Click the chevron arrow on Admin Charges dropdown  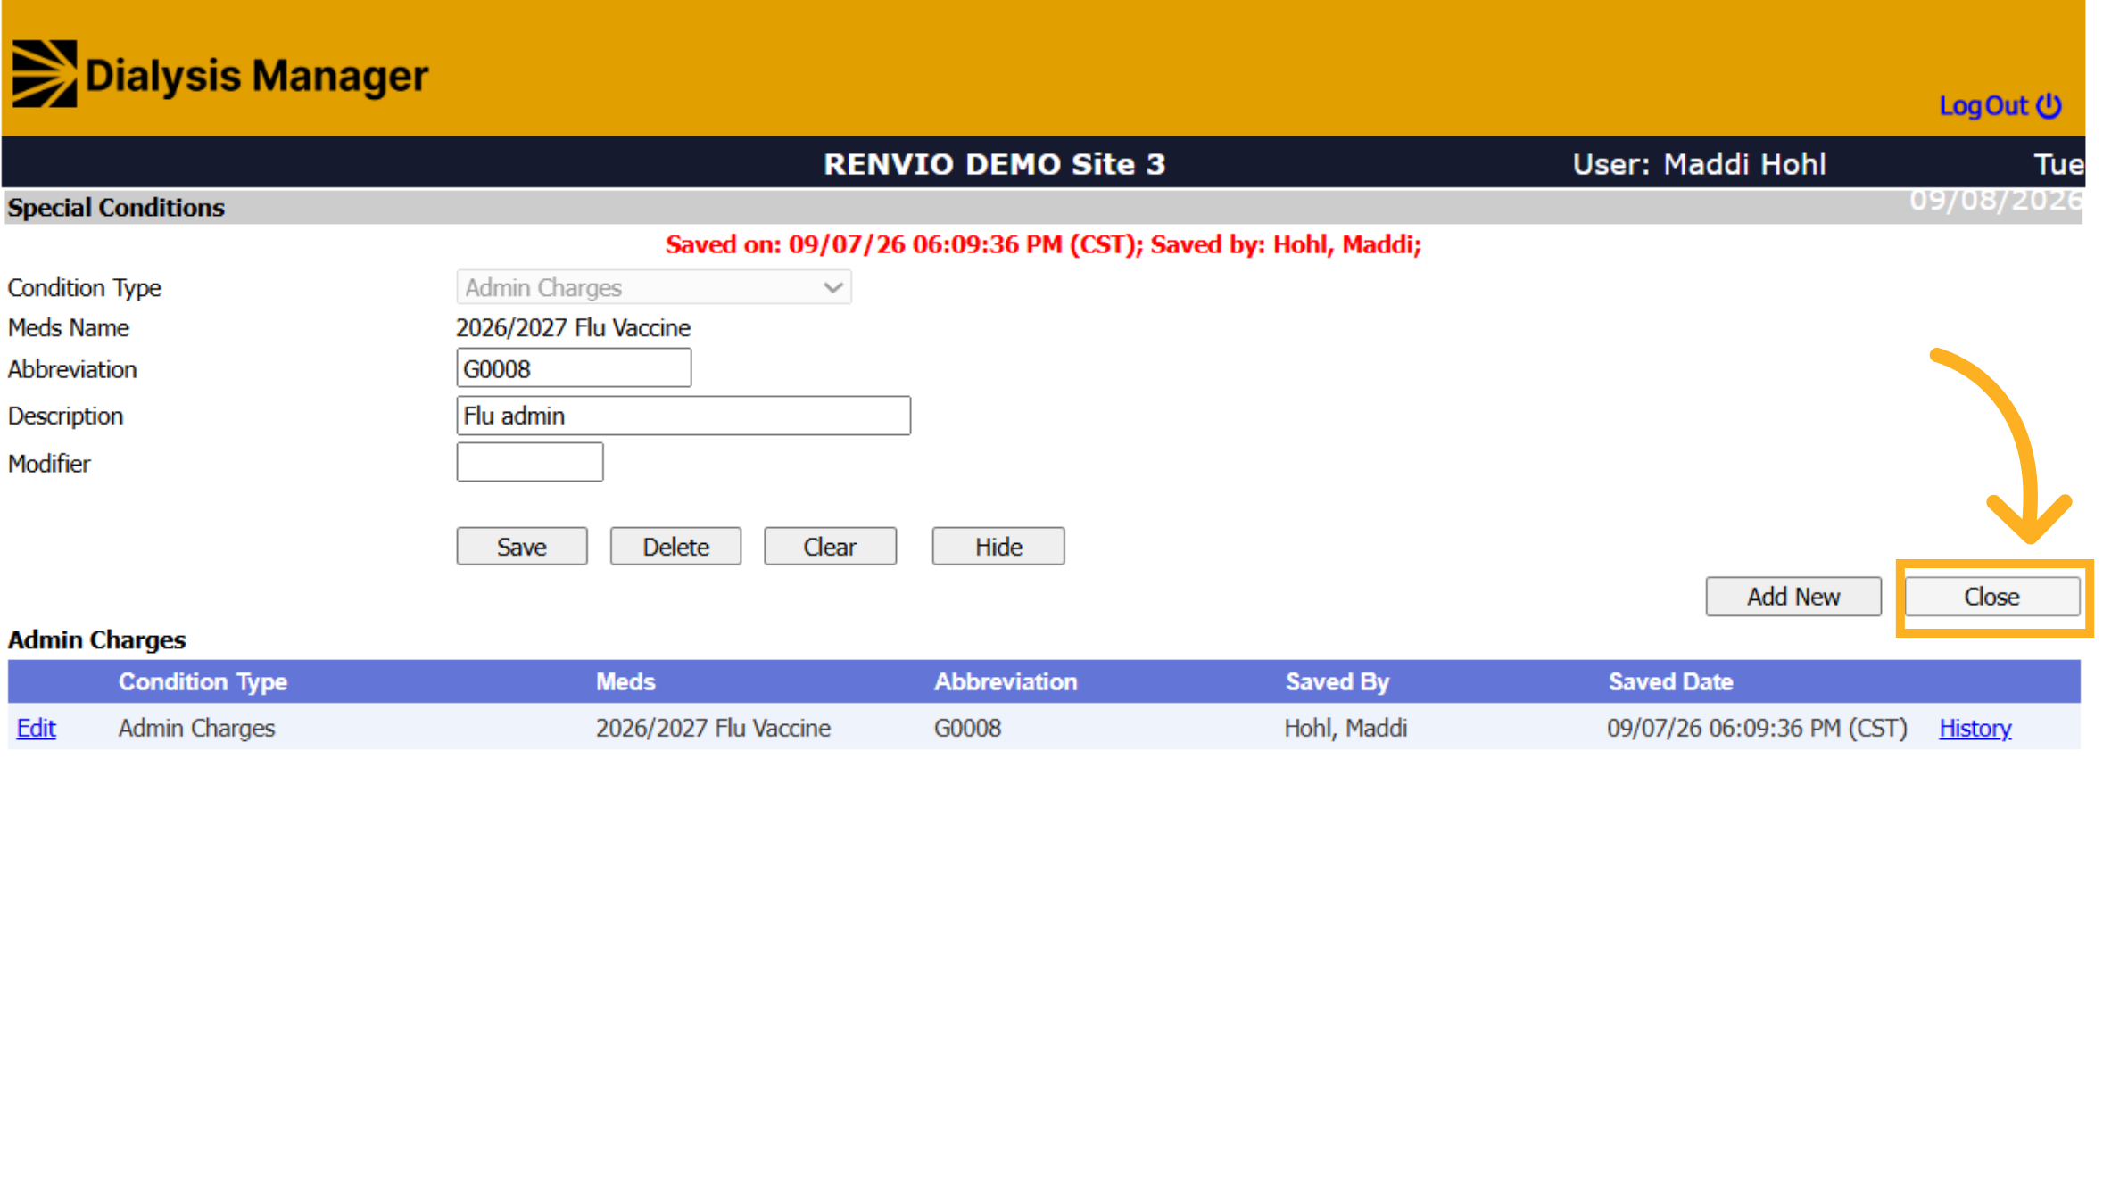(832, 287)
